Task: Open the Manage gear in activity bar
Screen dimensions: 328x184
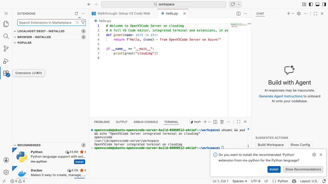Action: coord(6,172)
